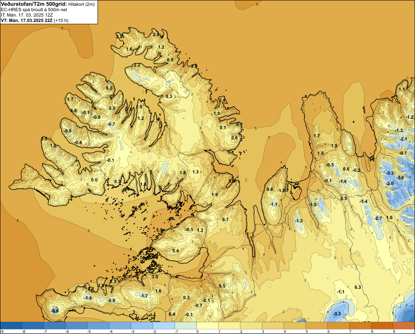Viewport: 415px width, 334px height.
Task: Click the 'Hitakort (2m)' label
Action: (81, 4)
